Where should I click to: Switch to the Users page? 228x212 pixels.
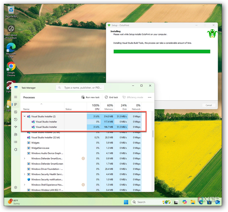pos(15,134)
